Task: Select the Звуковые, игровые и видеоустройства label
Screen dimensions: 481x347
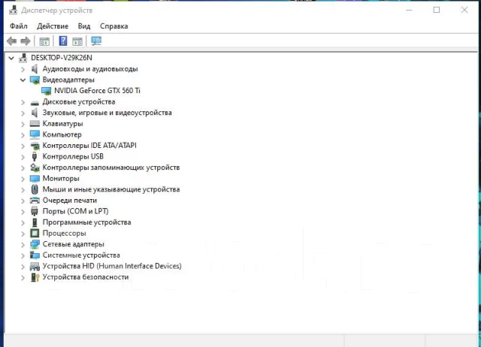Action: click(107, 113)
